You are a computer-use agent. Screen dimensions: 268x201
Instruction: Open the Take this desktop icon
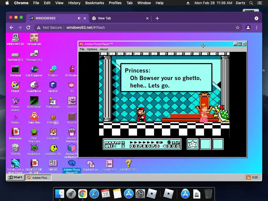(34, 118)
